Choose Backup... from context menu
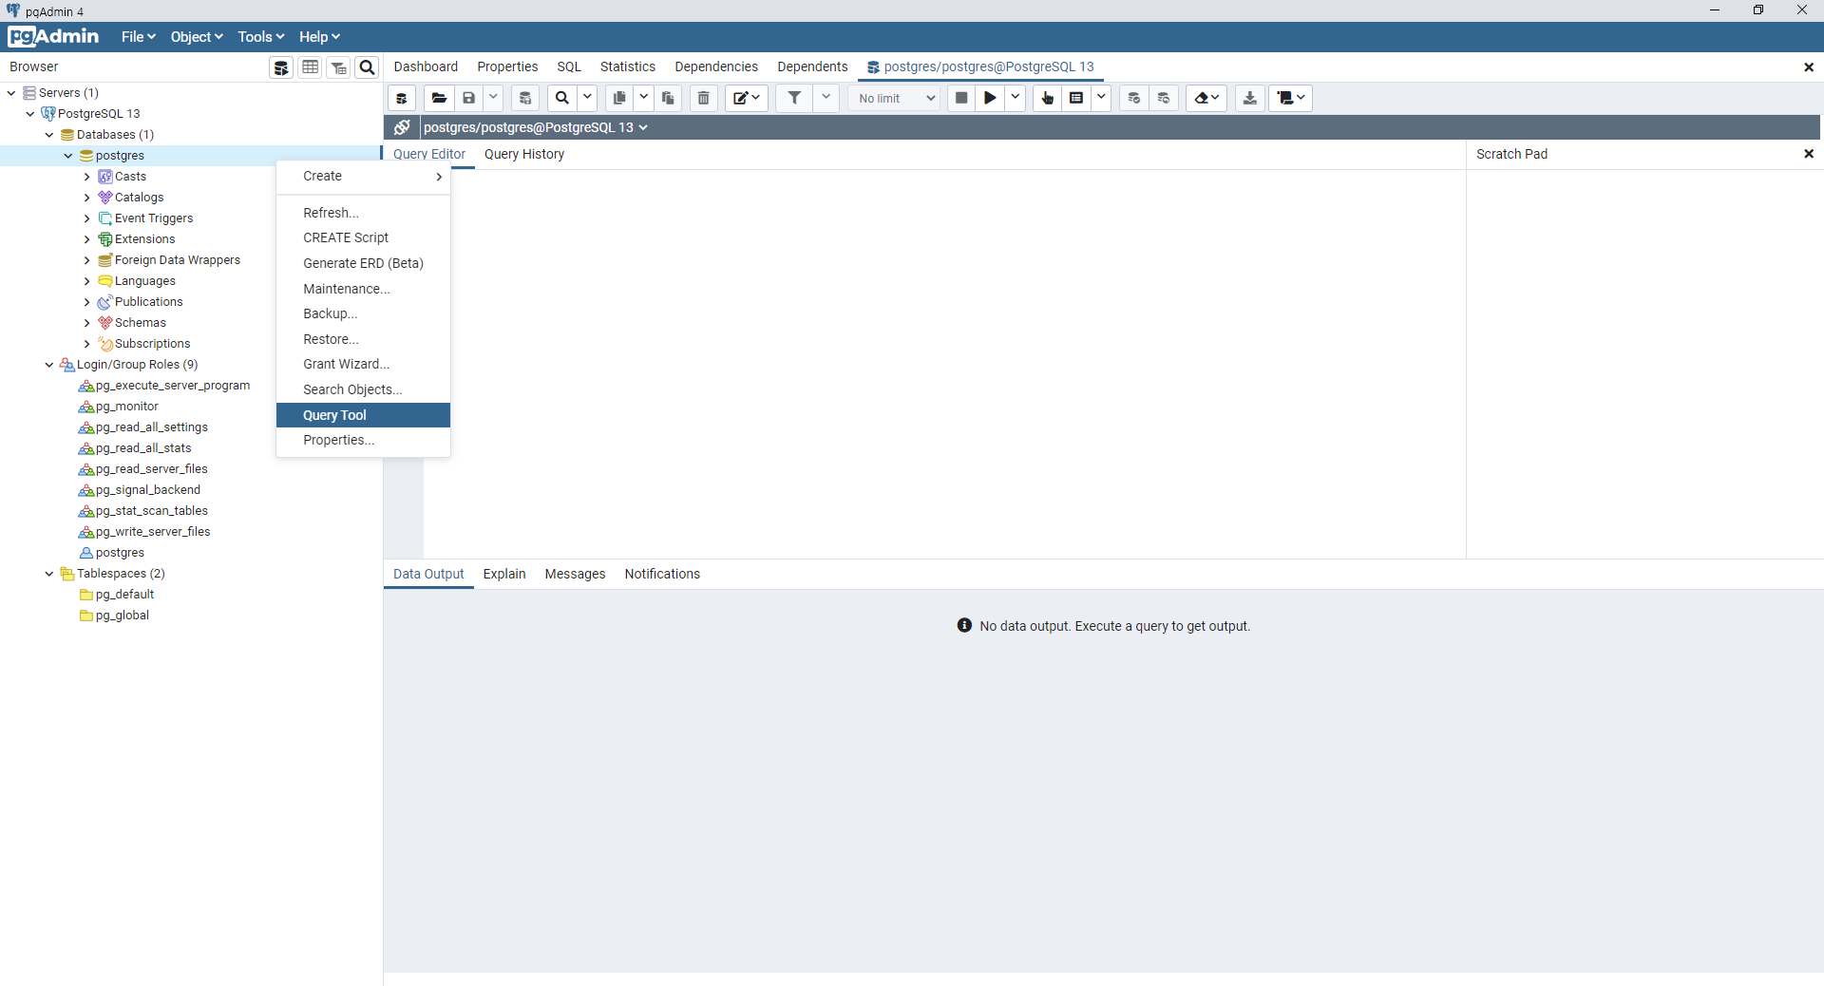Image resolution: width=1824 pixels, height=986 pixels. click(363, 313)
